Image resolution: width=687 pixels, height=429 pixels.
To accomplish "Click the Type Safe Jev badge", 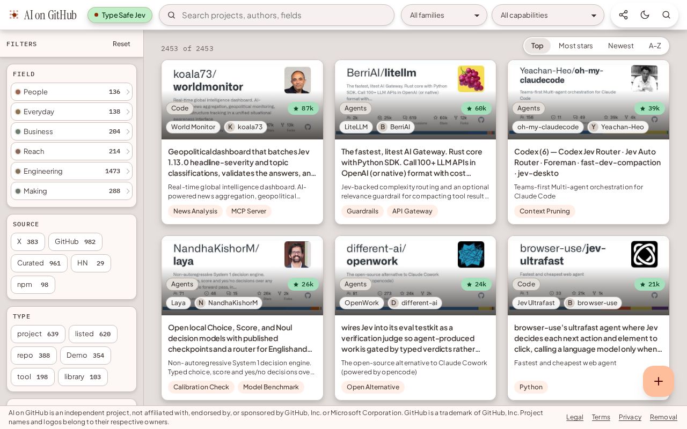I will pos(120,15).
